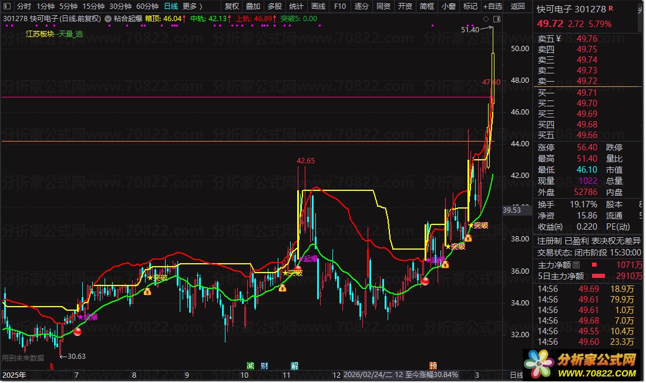Image resolution: width=646 pixels, height=383 pixels.
Task: Click the green 减 event marker
Action: point(251,366)
